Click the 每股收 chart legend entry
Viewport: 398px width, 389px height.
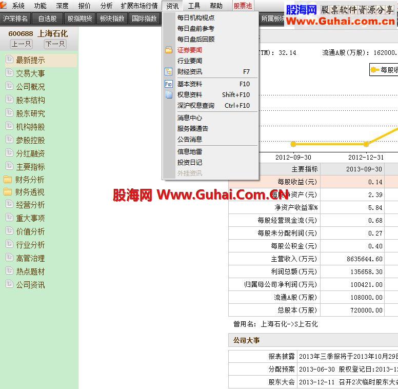(384, 70)
